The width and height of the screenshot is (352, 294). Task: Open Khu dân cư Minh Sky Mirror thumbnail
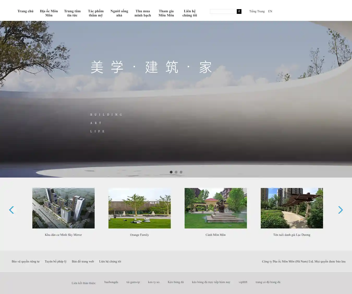point(63,208)
